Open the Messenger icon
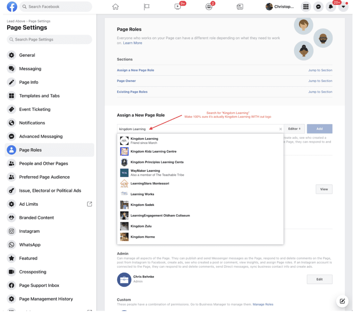 318,7
